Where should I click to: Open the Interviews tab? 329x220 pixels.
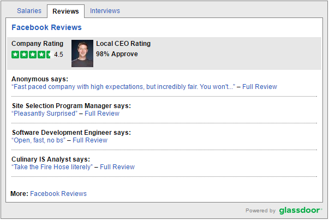[x=105, y=11]
